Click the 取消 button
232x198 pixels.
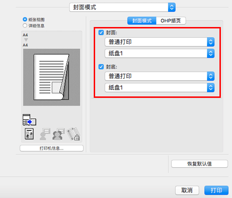187,190
